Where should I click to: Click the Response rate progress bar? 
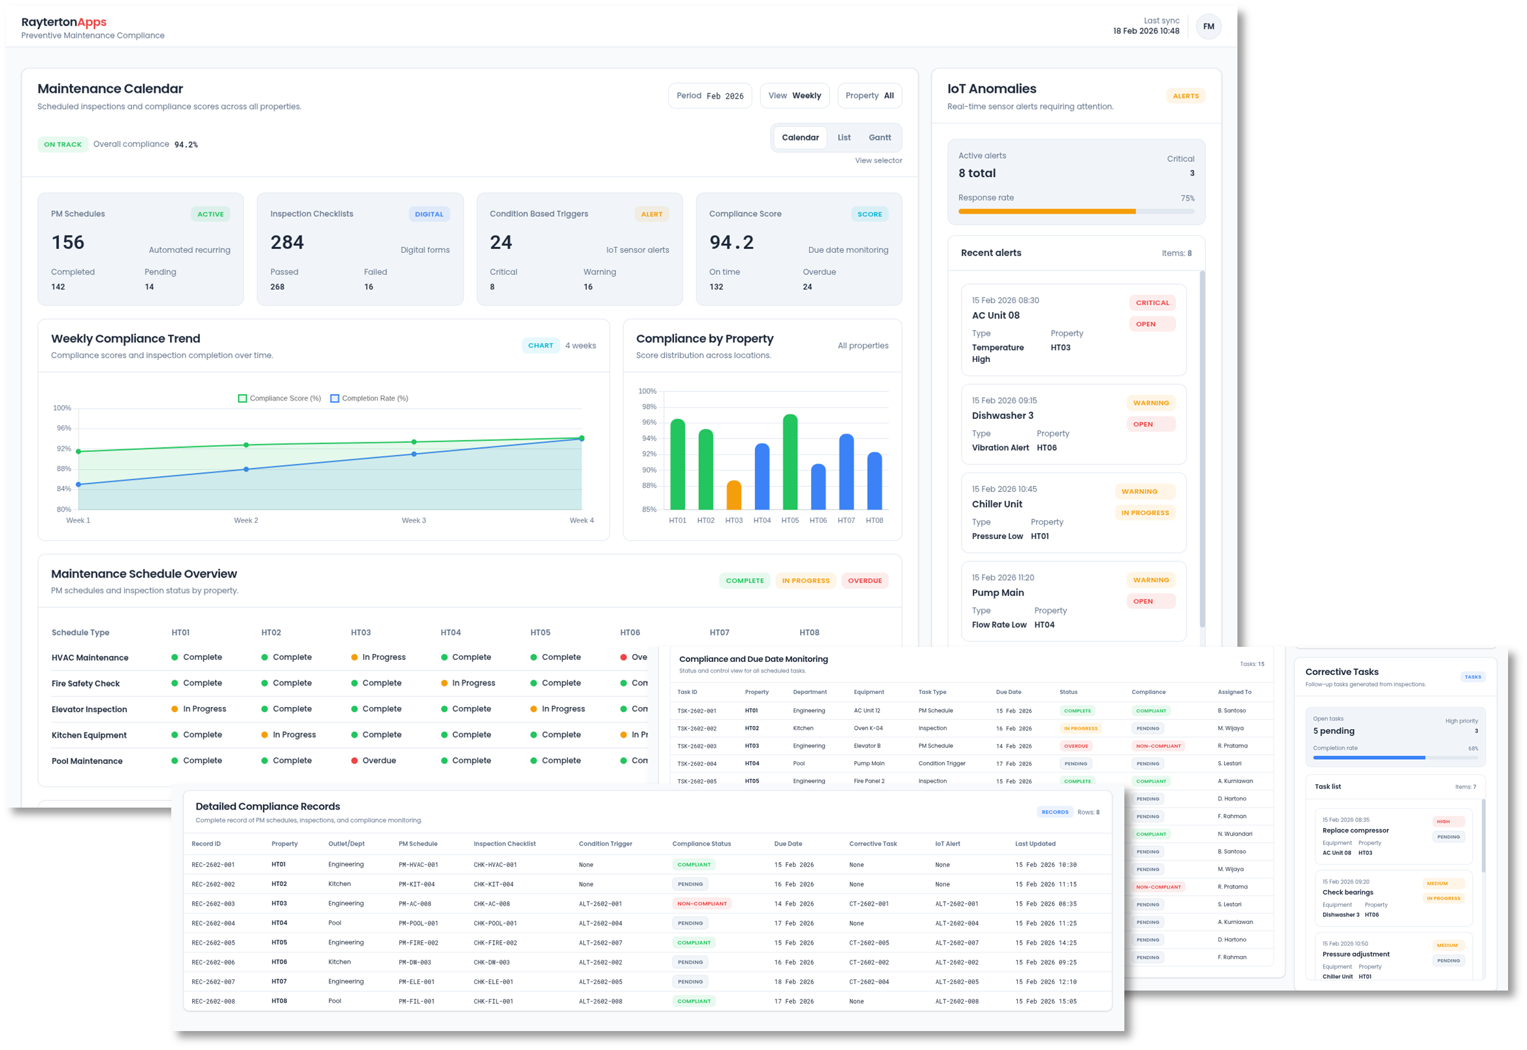pos(1075,211)
